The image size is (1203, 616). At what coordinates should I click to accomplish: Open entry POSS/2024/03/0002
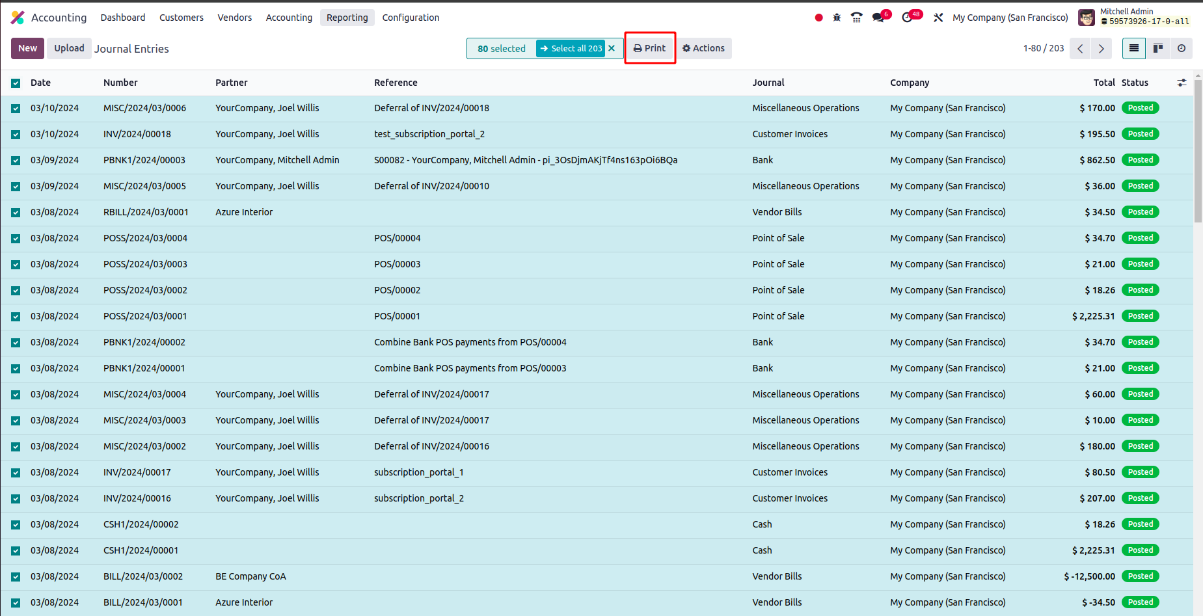pos(145,290)
